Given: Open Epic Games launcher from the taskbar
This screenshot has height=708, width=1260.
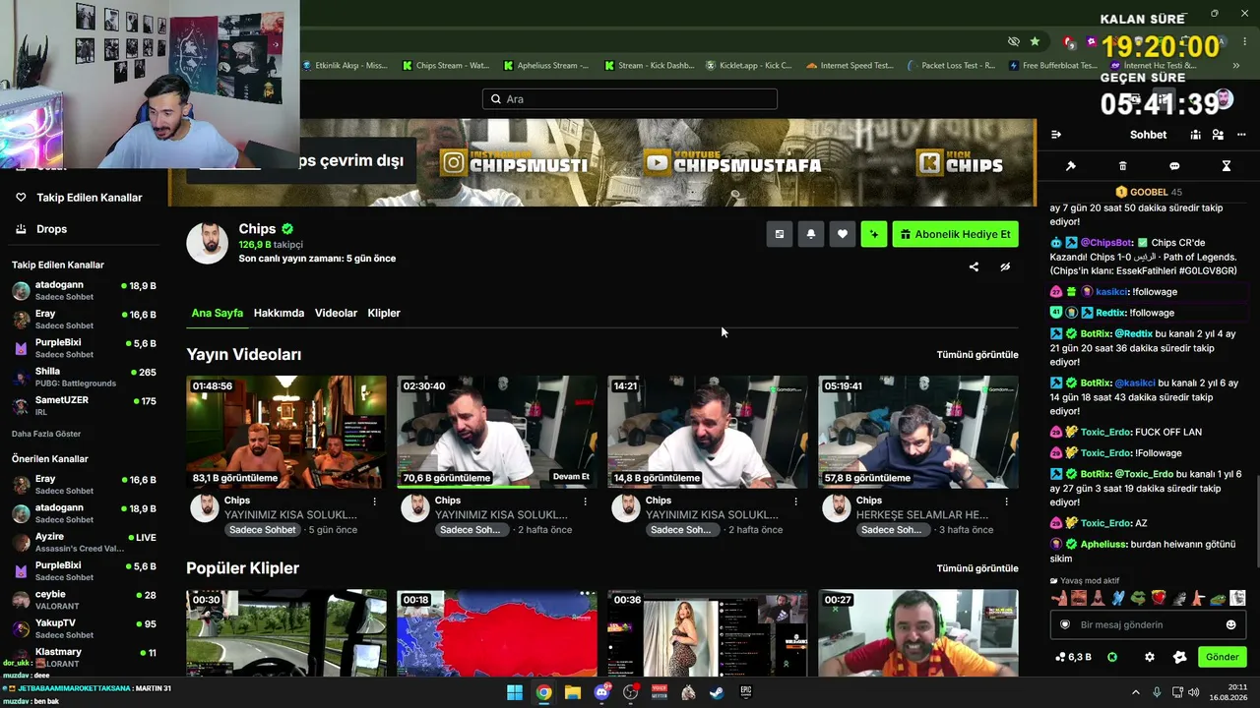Looking at the screenshot, I should click(746, 692).
